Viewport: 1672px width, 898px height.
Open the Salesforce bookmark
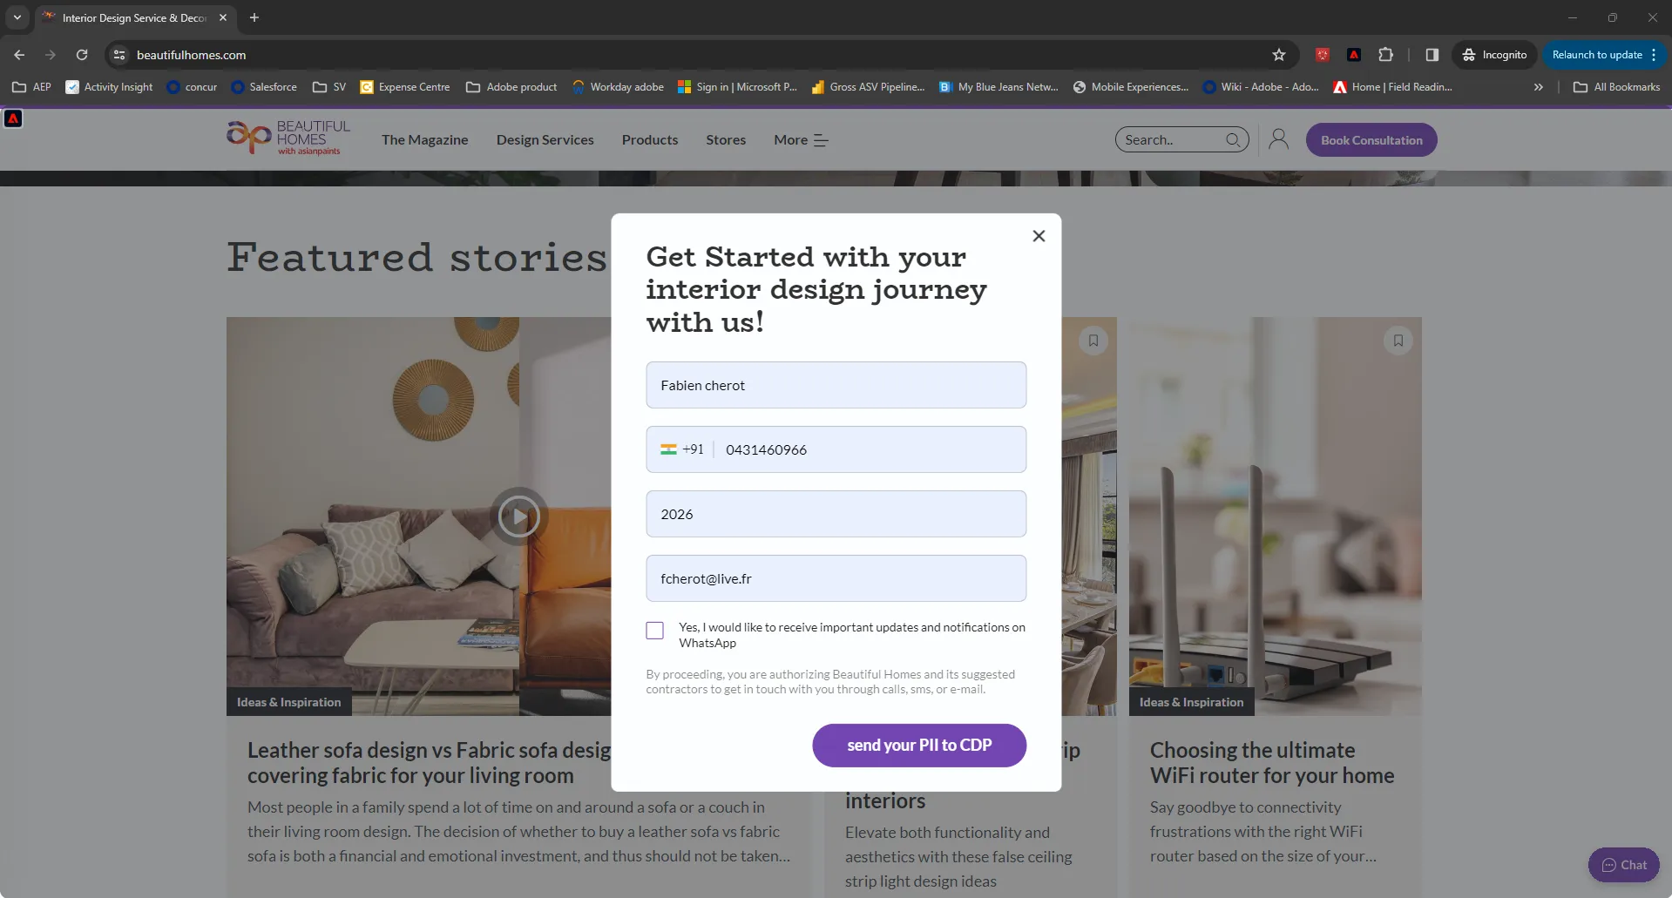pos(264,87)
